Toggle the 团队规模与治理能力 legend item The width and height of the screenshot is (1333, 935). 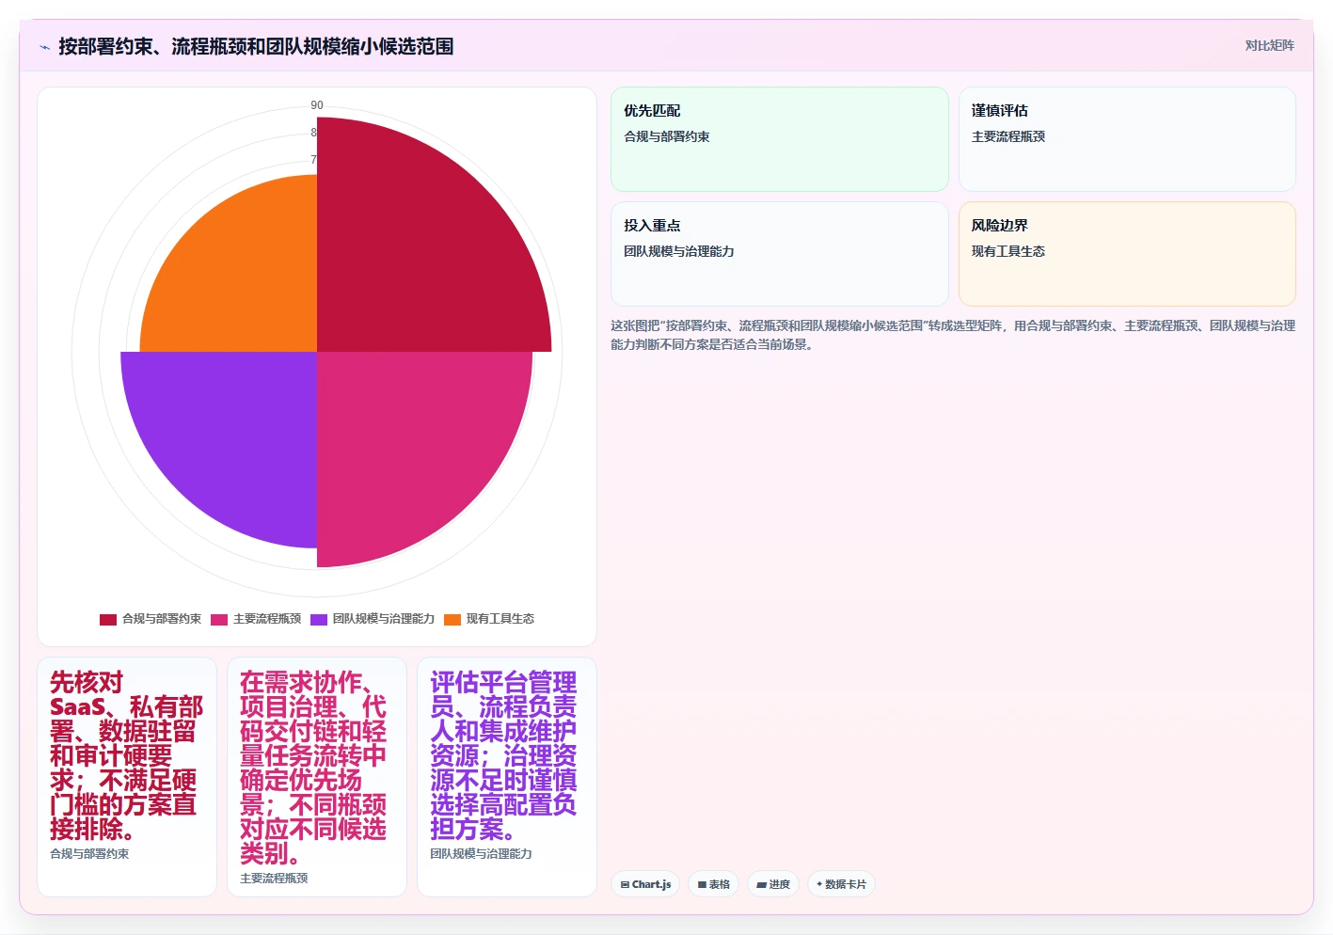coord(373,619)
